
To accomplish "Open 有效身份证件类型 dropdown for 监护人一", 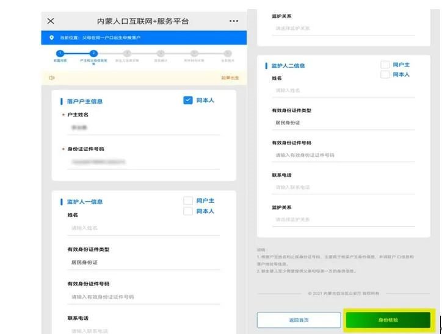I will (143, 263).
